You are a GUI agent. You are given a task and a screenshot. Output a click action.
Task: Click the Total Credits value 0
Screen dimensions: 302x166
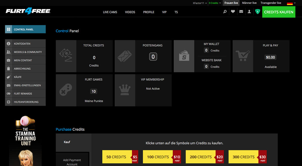pyautogui.click(x=94, y=58)
